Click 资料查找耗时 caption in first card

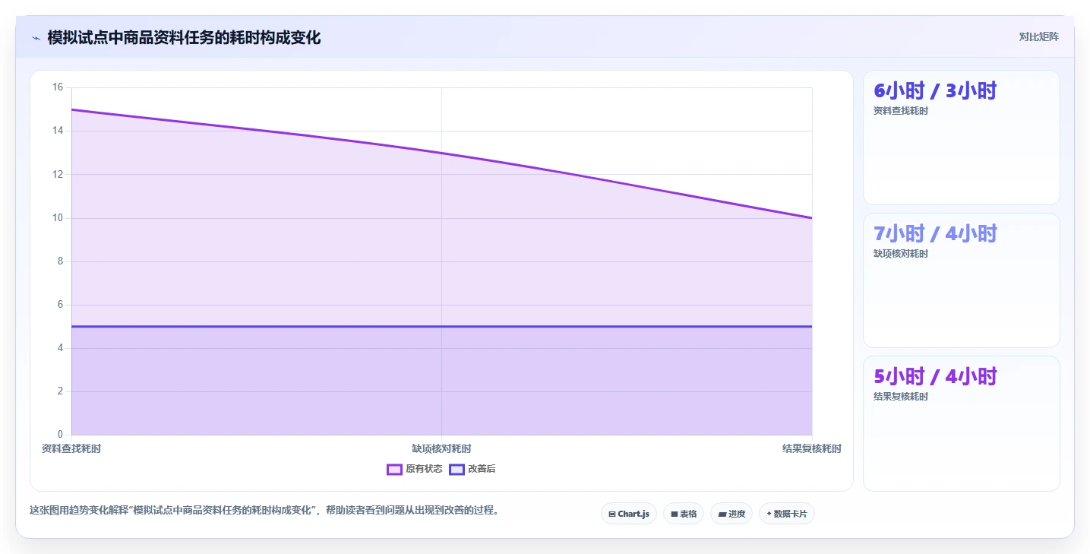(x=901, y=111)
